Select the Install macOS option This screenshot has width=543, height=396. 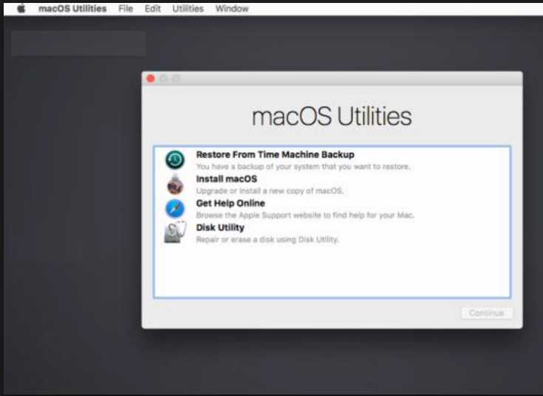(227, 179)
